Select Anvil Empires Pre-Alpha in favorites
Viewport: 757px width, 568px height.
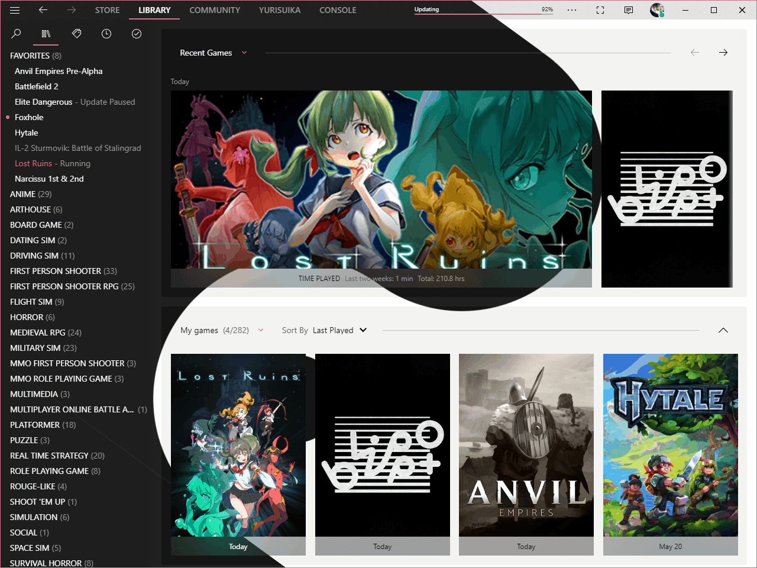(59, 71)
